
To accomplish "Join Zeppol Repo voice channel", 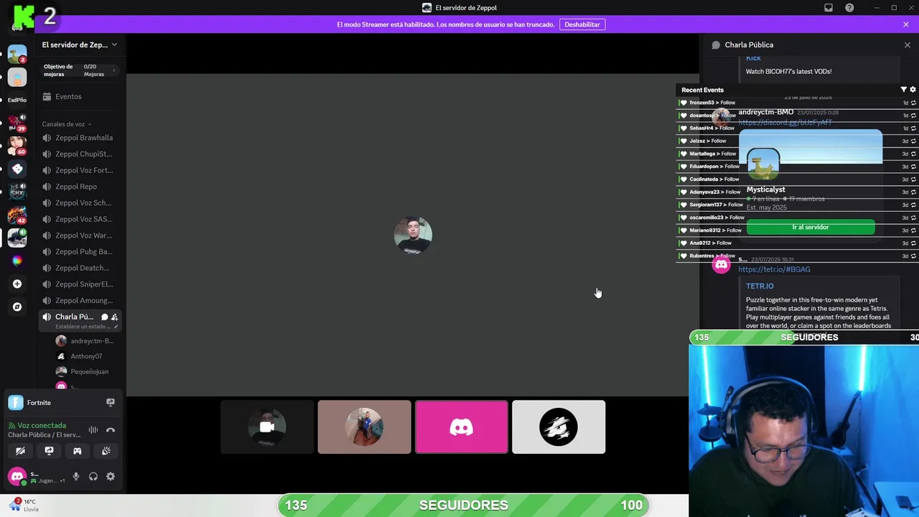I will click(x=80, y=187).
